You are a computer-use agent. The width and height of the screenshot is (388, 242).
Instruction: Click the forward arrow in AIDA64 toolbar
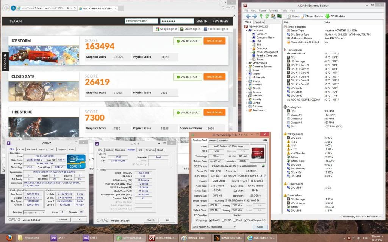254,16
